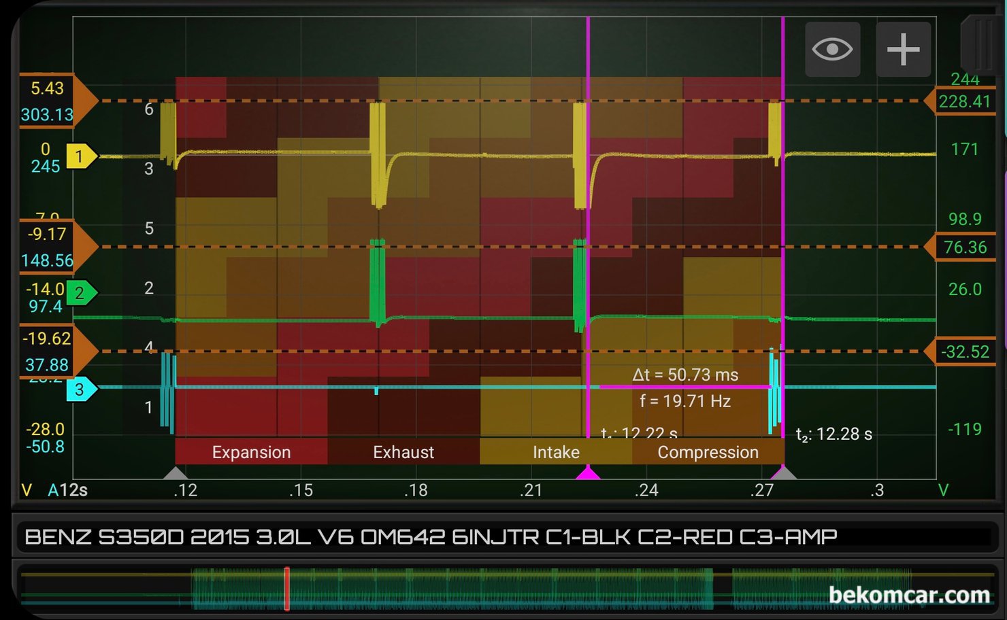Click the Δt = 50.73 ms readout
The image size is (1007, 620).
pos(685,375)
